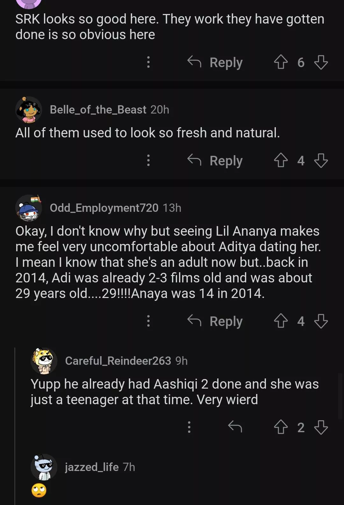Upvote Careful_Reindeer263's reply
The width and height of the screenshot is (344, 505).
[x=281, y=427]
